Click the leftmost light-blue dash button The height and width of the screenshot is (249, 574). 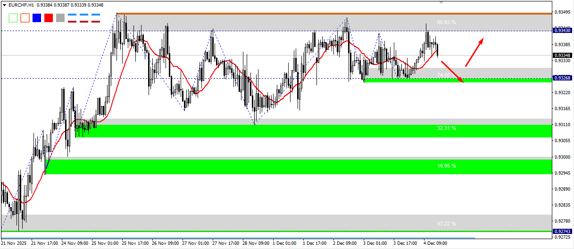pyautogui.click(x=72, y=15)
